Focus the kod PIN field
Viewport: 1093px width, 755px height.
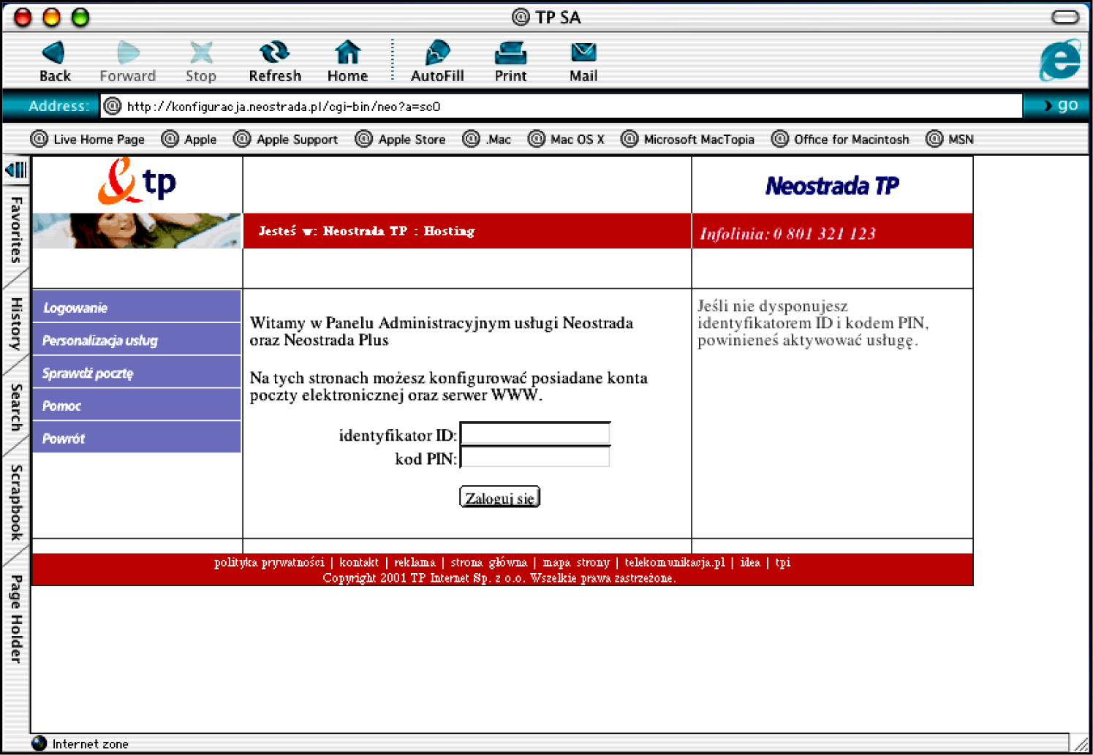(535, 458)
